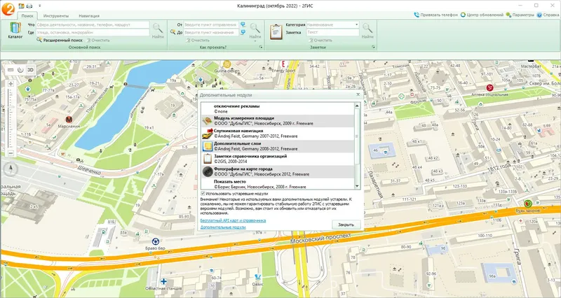Click the zoom in plus button

(x=11, y=83)
